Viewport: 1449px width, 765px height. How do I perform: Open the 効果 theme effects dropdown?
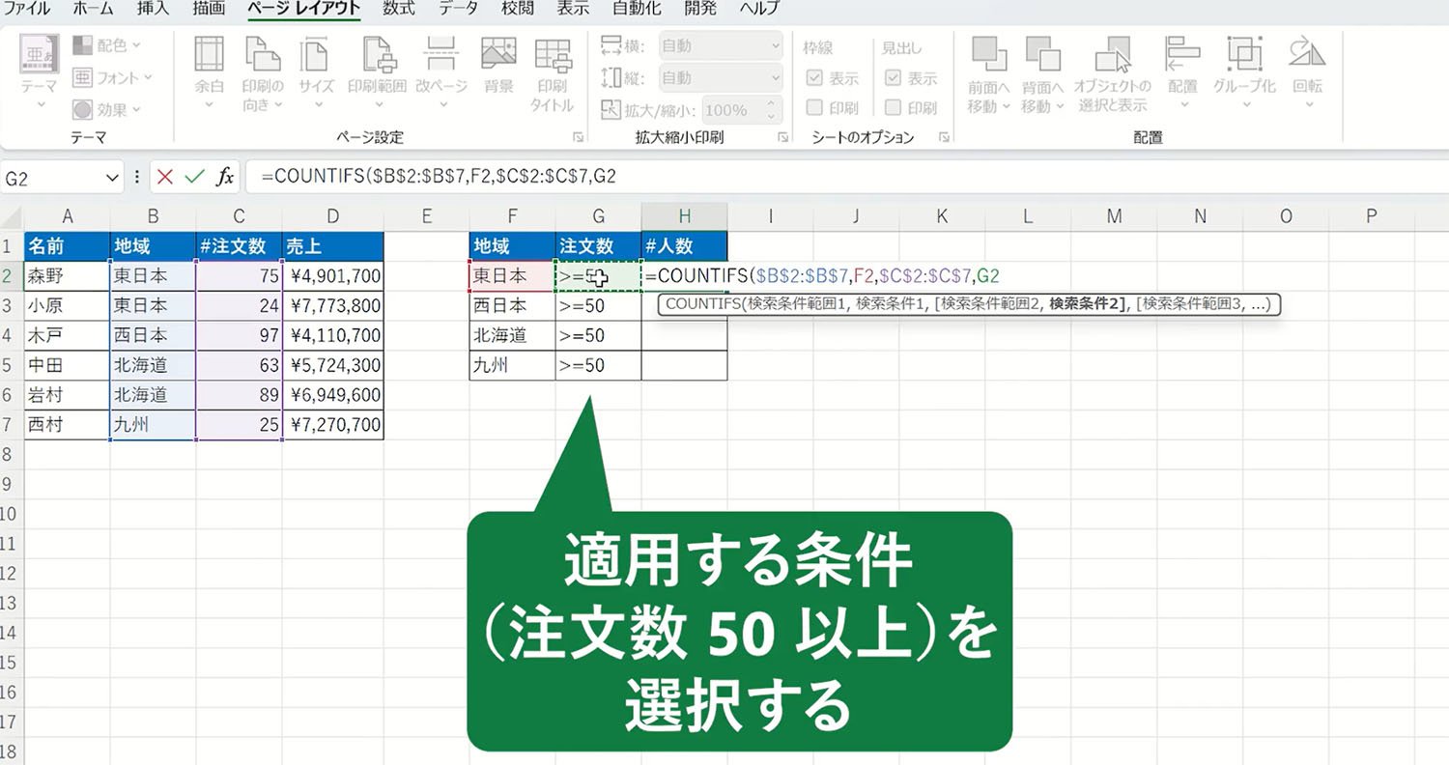click(106, 109)
